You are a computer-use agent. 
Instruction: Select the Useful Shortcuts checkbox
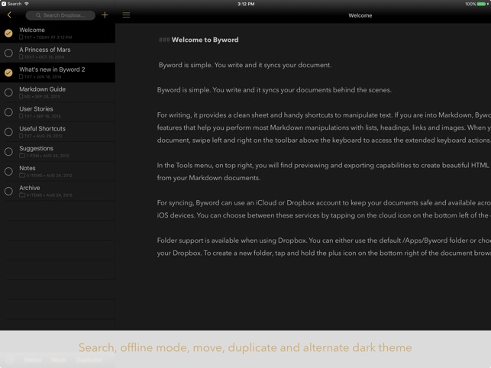click(8, 132)
